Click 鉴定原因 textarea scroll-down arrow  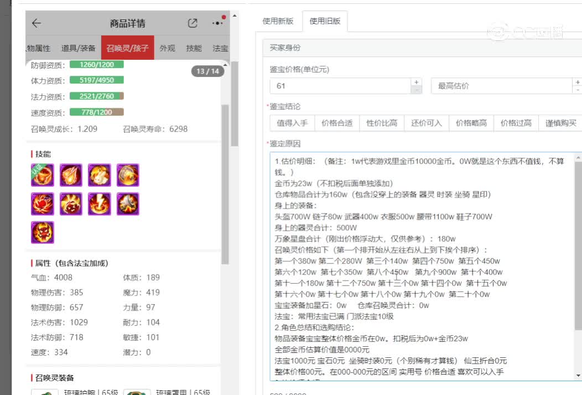pyautogui.click(x=578, y=376)
